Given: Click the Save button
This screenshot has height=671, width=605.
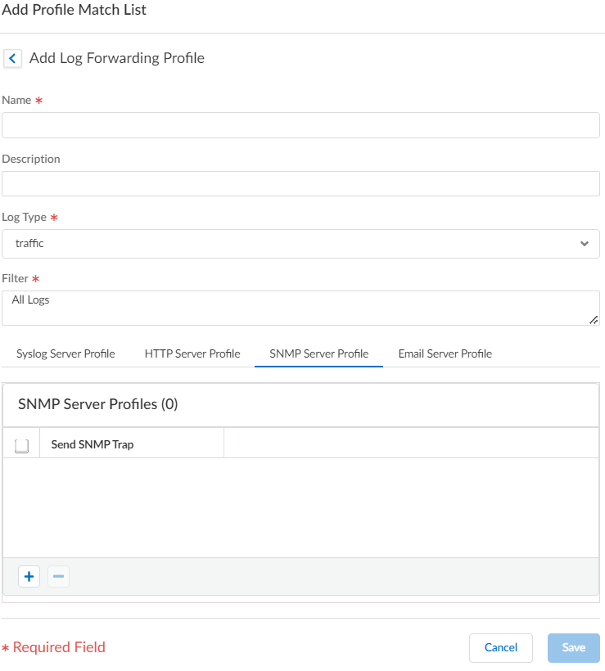Looking at the screenshot, I should click(573, 647).
